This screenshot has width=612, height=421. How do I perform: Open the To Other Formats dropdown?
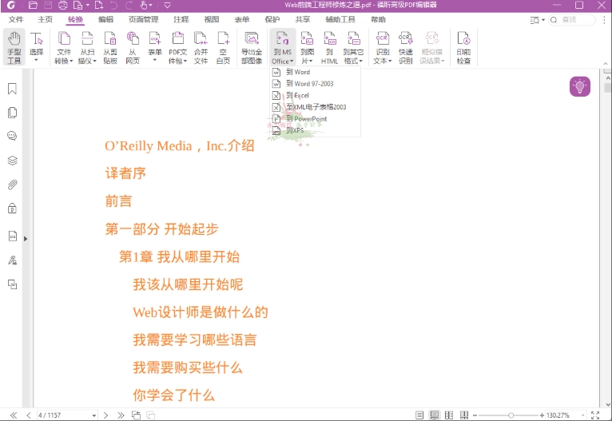pyautogui.click(x=353, y=48)
